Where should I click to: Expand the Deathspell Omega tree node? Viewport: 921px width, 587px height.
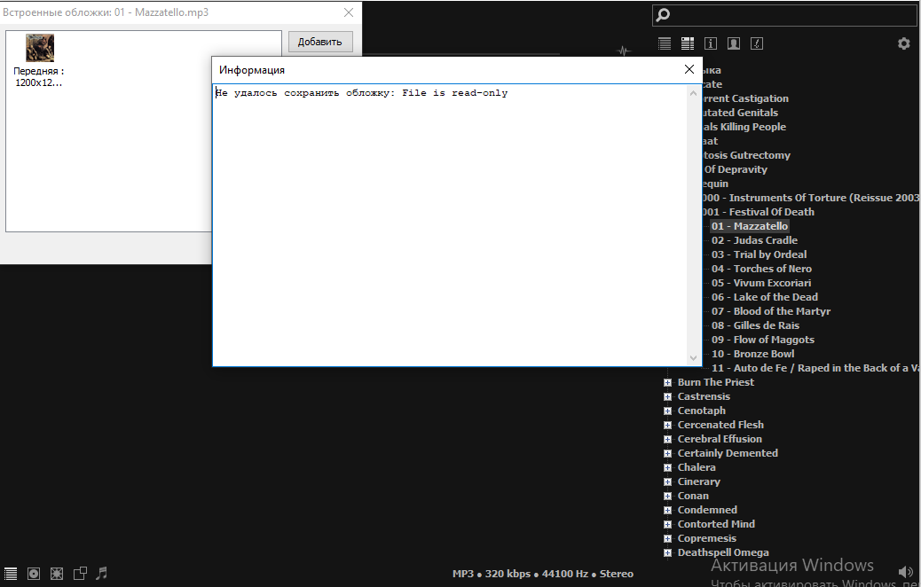pos(667,552)
